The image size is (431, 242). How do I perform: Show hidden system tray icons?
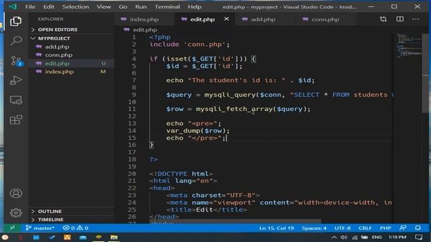click(334, 237)
